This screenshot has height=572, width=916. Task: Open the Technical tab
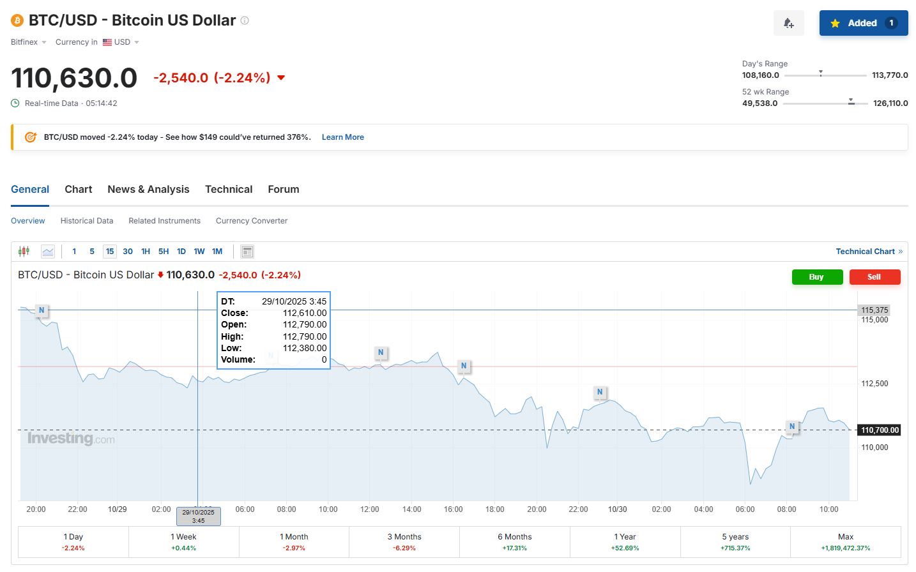[229, 190]
